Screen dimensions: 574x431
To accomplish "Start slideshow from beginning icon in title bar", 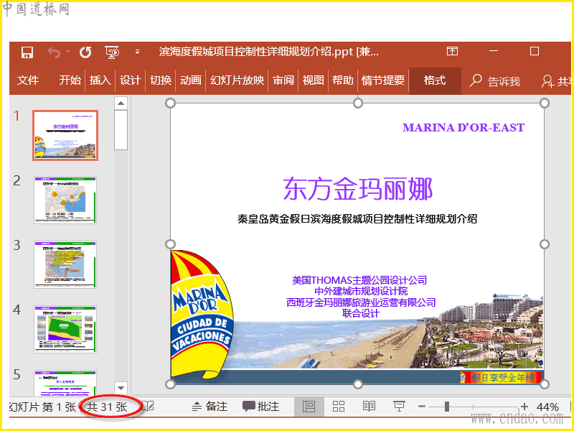I will pyautogui.click(x=112, y=52).
